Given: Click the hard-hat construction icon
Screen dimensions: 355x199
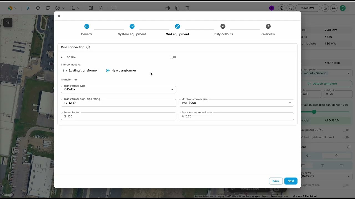Looking at the screenshot, I should point(334,8).
